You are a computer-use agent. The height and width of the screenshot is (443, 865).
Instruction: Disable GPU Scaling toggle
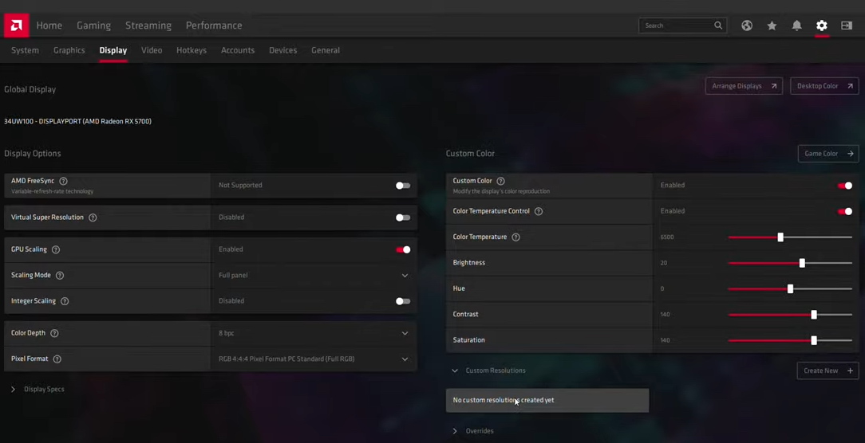click(x=403, y=249)
